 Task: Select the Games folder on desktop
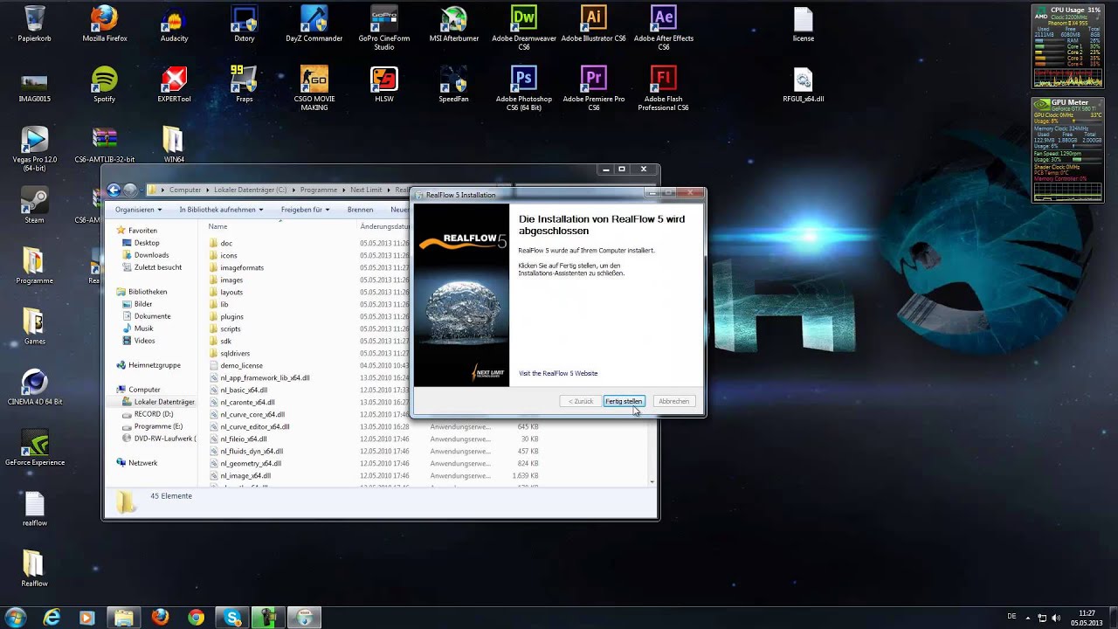coord(35,327)
